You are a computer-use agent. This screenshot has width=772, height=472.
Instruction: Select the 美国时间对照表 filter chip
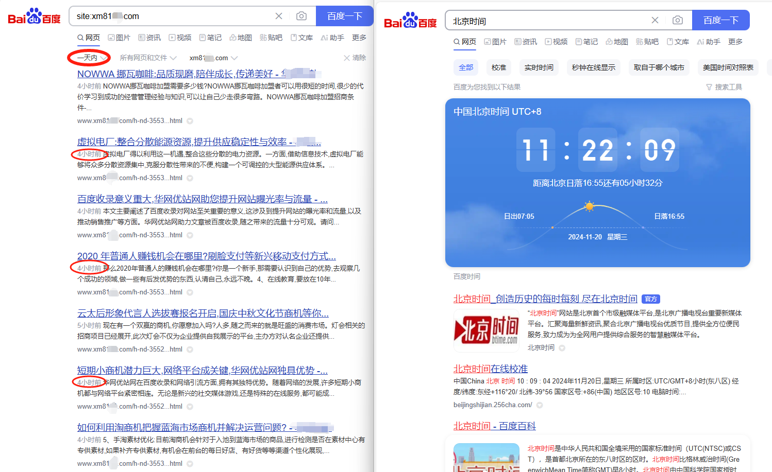coord(728,67)
